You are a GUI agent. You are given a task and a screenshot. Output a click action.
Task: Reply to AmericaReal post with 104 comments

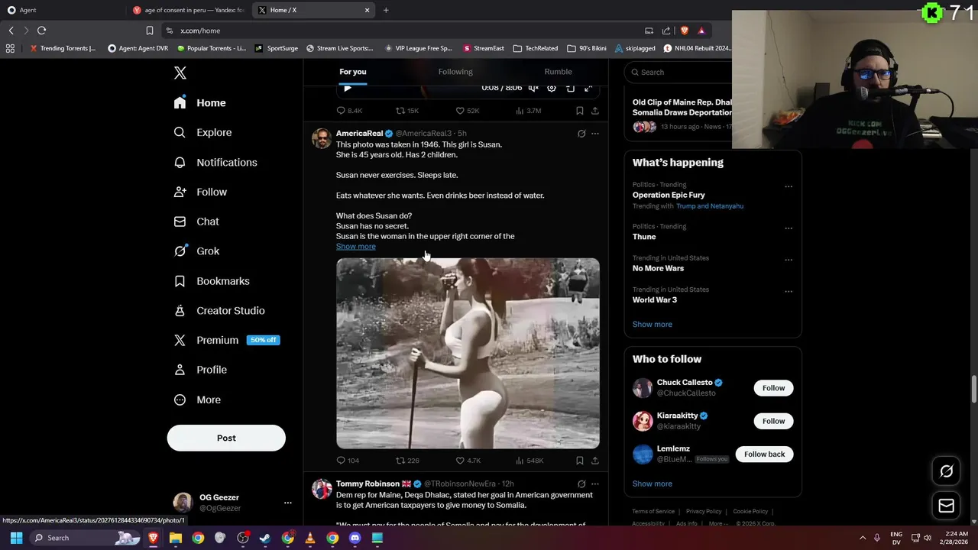point(348,461)
